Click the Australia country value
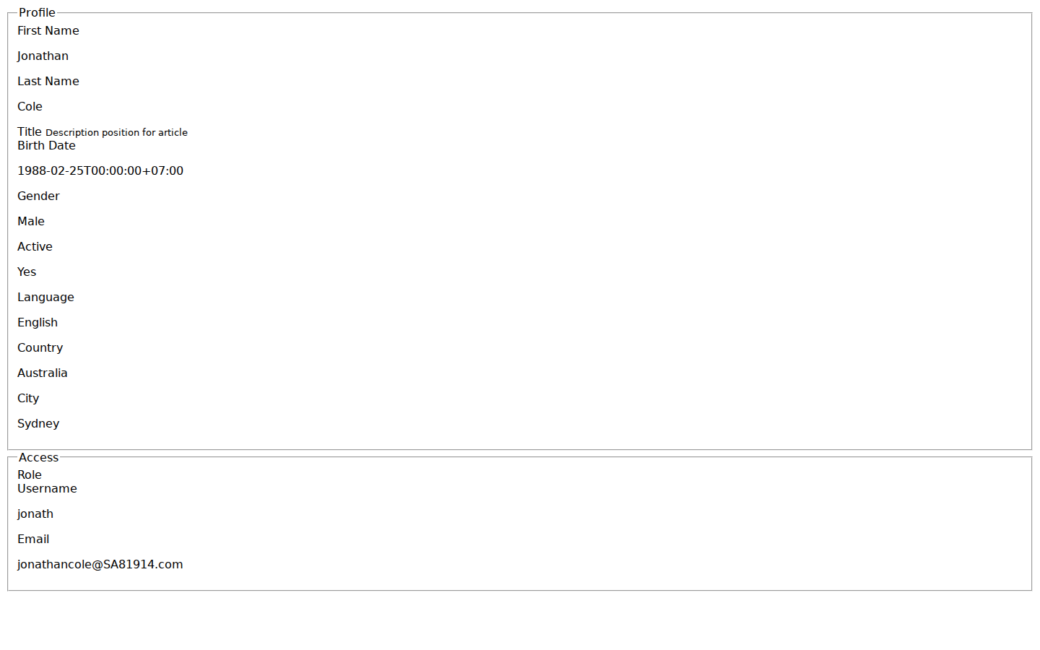This screenshot has width=1040, height=650. 43,373
